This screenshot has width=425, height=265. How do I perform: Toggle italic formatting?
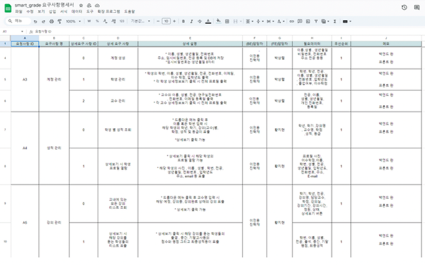[x=191, y=21]
